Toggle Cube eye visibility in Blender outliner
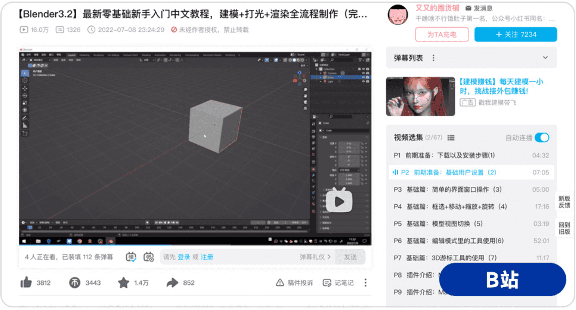The width and height of the screenshot is (576, 310). (x=363, y=77)
